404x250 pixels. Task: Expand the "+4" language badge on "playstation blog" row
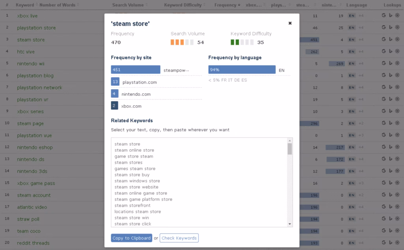coord(361,75)
